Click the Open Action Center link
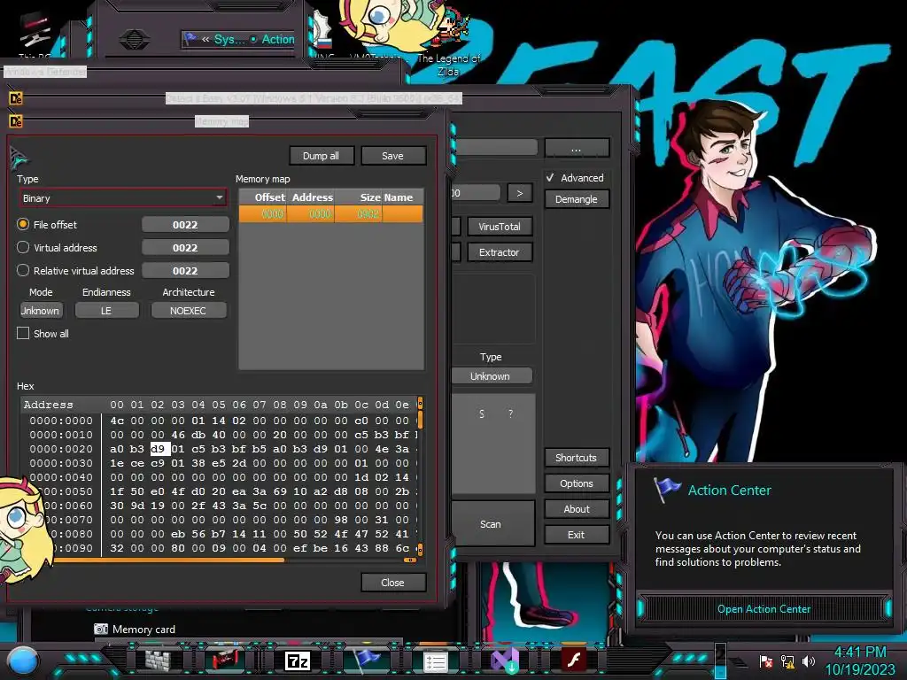This screenshot has width=907, height=680. tap(764, 609)
